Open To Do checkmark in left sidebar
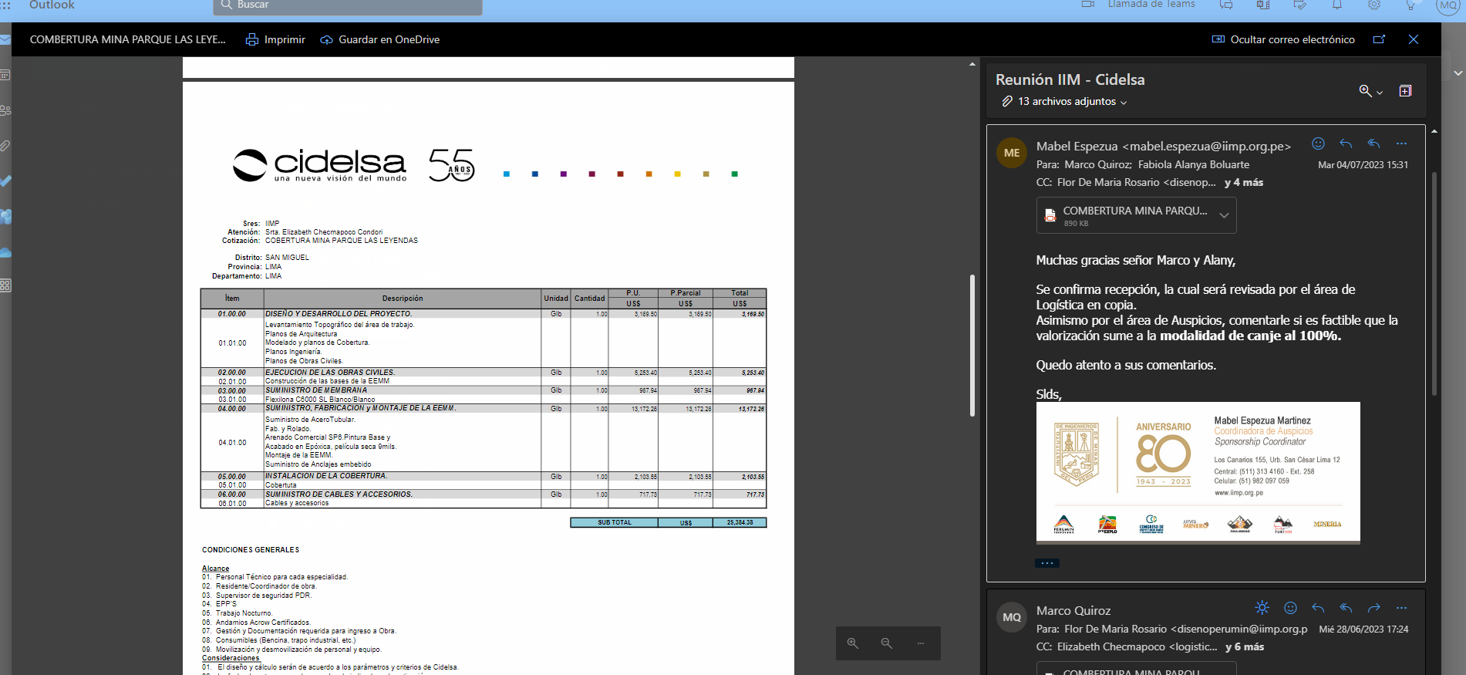The width and height of the screenshot is (1466, 675). point(5,181)
